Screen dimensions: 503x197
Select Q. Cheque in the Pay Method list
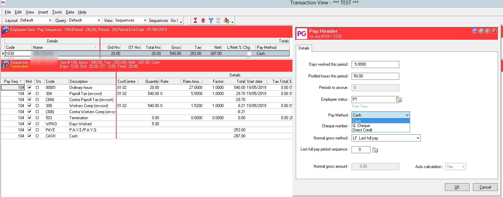[x=361, y=126]
